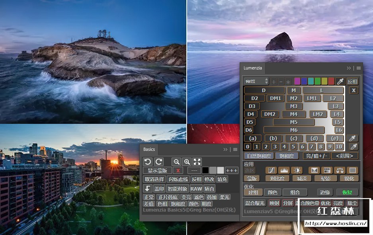The width and height of the screenshot is (373, 235).
Task: Toggle the 亮/暗+/- option
Action: (316, 156)
